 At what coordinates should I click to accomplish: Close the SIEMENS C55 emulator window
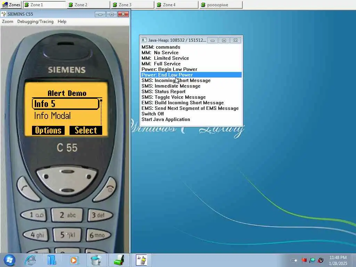123,14
